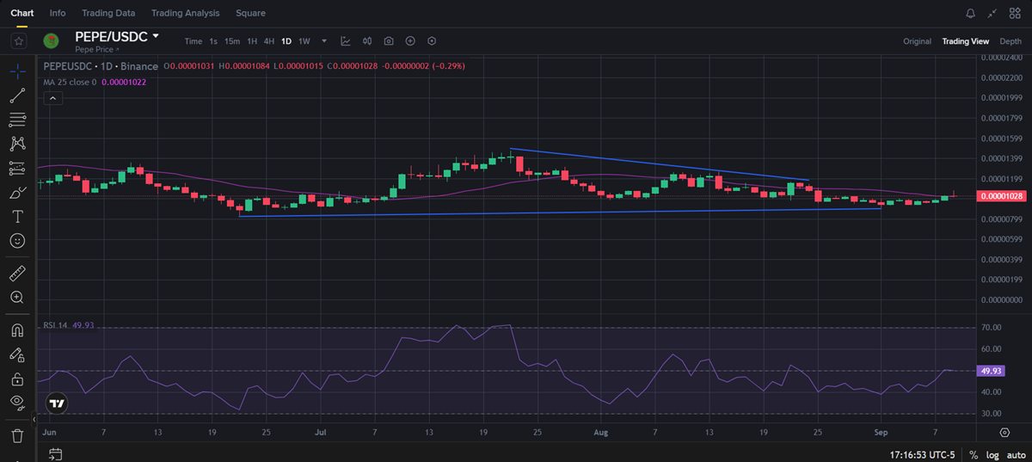Take a chart snapshot with camera icon
This screenshot has width=1032, height=462.
pos(389,41)
